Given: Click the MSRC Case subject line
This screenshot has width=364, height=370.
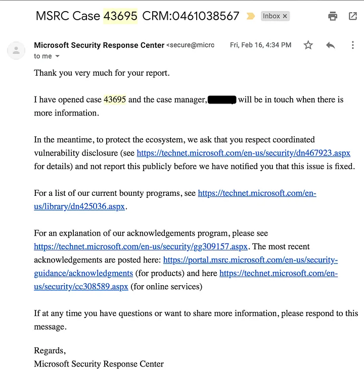Looking at the screenshot, I should [138, 16].
